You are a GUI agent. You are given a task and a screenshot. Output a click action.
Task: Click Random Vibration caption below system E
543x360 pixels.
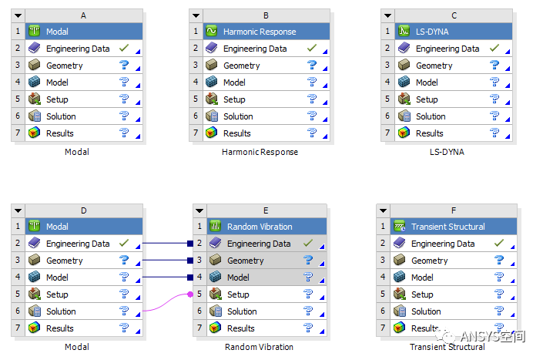tap(259, 347)
